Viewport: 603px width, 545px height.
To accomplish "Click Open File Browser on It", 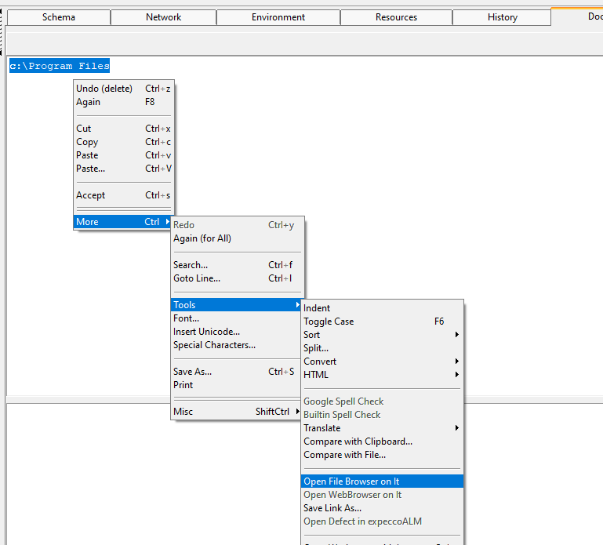I will 351,481.
